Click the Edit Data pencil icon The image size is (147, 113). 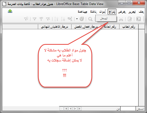[130, 19]
